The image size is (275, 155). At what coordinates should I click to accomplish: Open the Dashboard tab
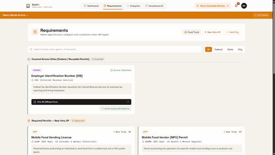91,6
